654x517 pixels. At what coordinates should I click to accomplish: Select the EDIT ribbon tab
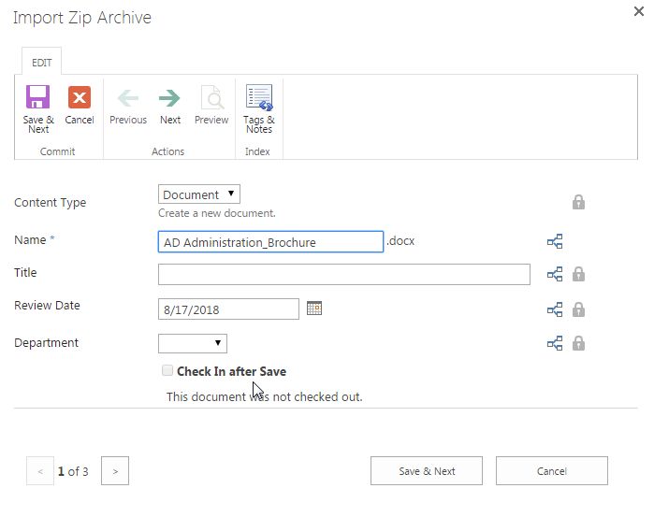(42, 63)
